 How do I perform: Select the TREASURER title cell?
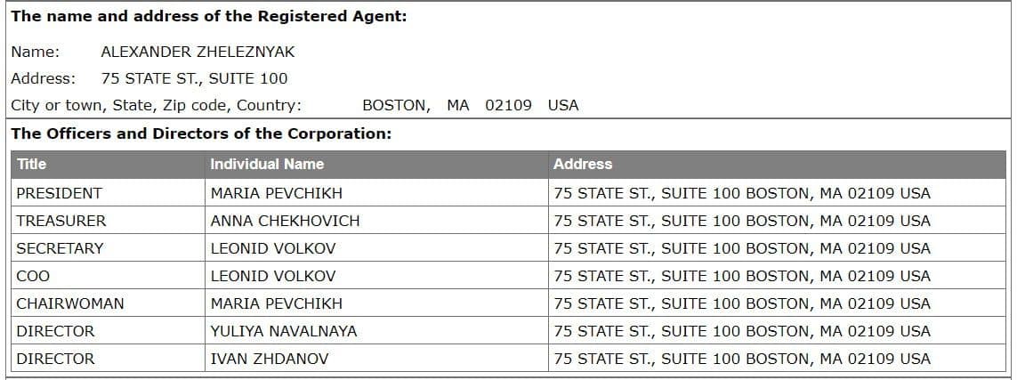108,221
